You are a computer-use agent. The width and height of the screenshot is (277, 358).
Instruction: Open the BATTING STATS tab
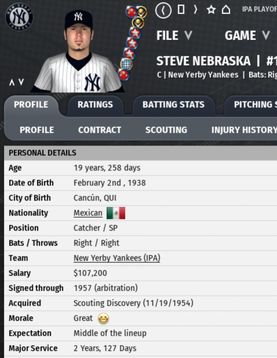pos(173,104)
